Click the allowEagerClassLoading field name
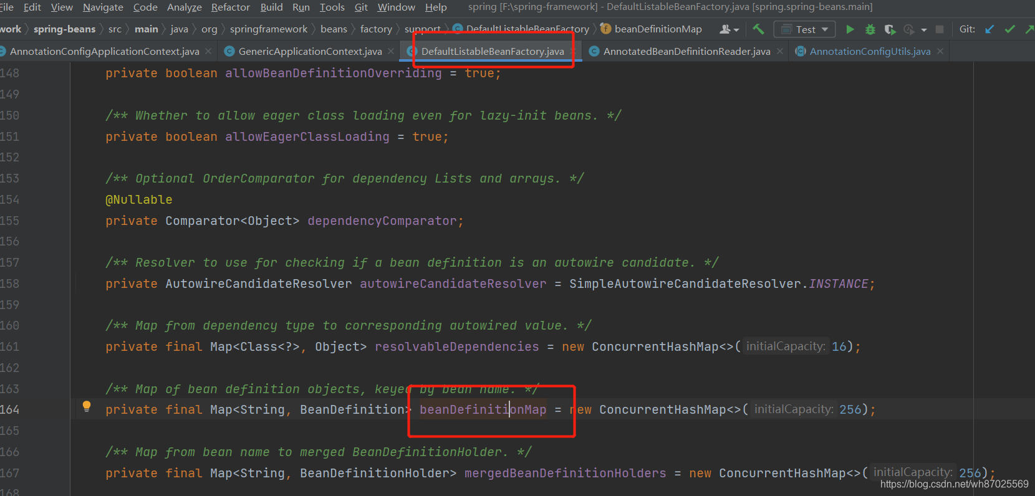 [x=307, y=136]
